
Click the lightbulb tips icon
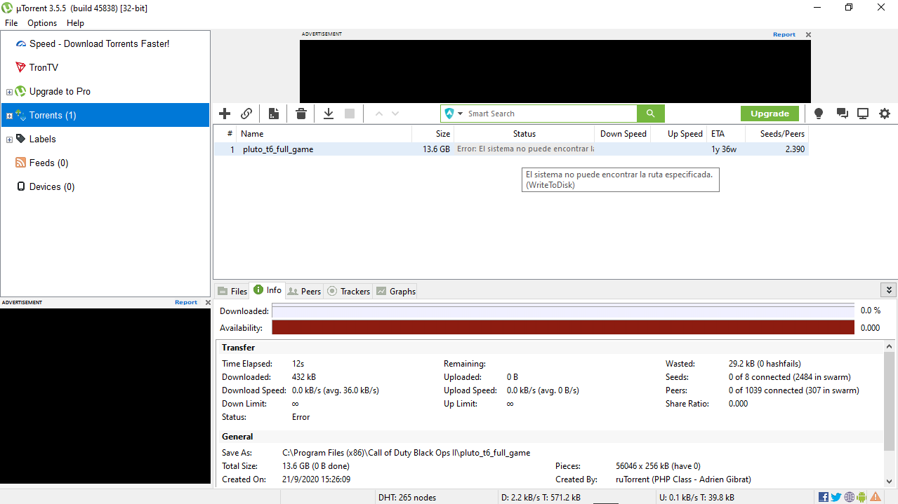[818, 114]
